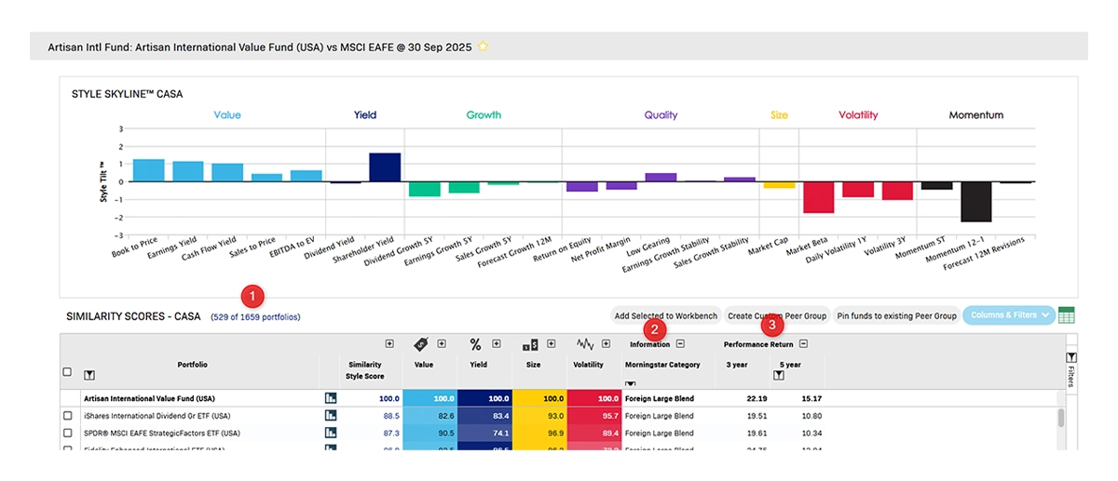1118x481 pixels.
Task: Click the filter icon under 5 year column
Action: (778, 375)
